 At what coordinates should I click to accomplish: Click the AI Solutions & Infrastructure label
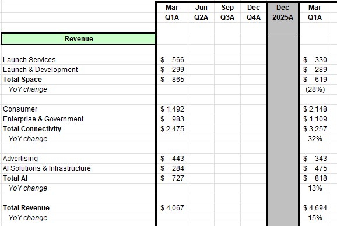coord(47,168)
